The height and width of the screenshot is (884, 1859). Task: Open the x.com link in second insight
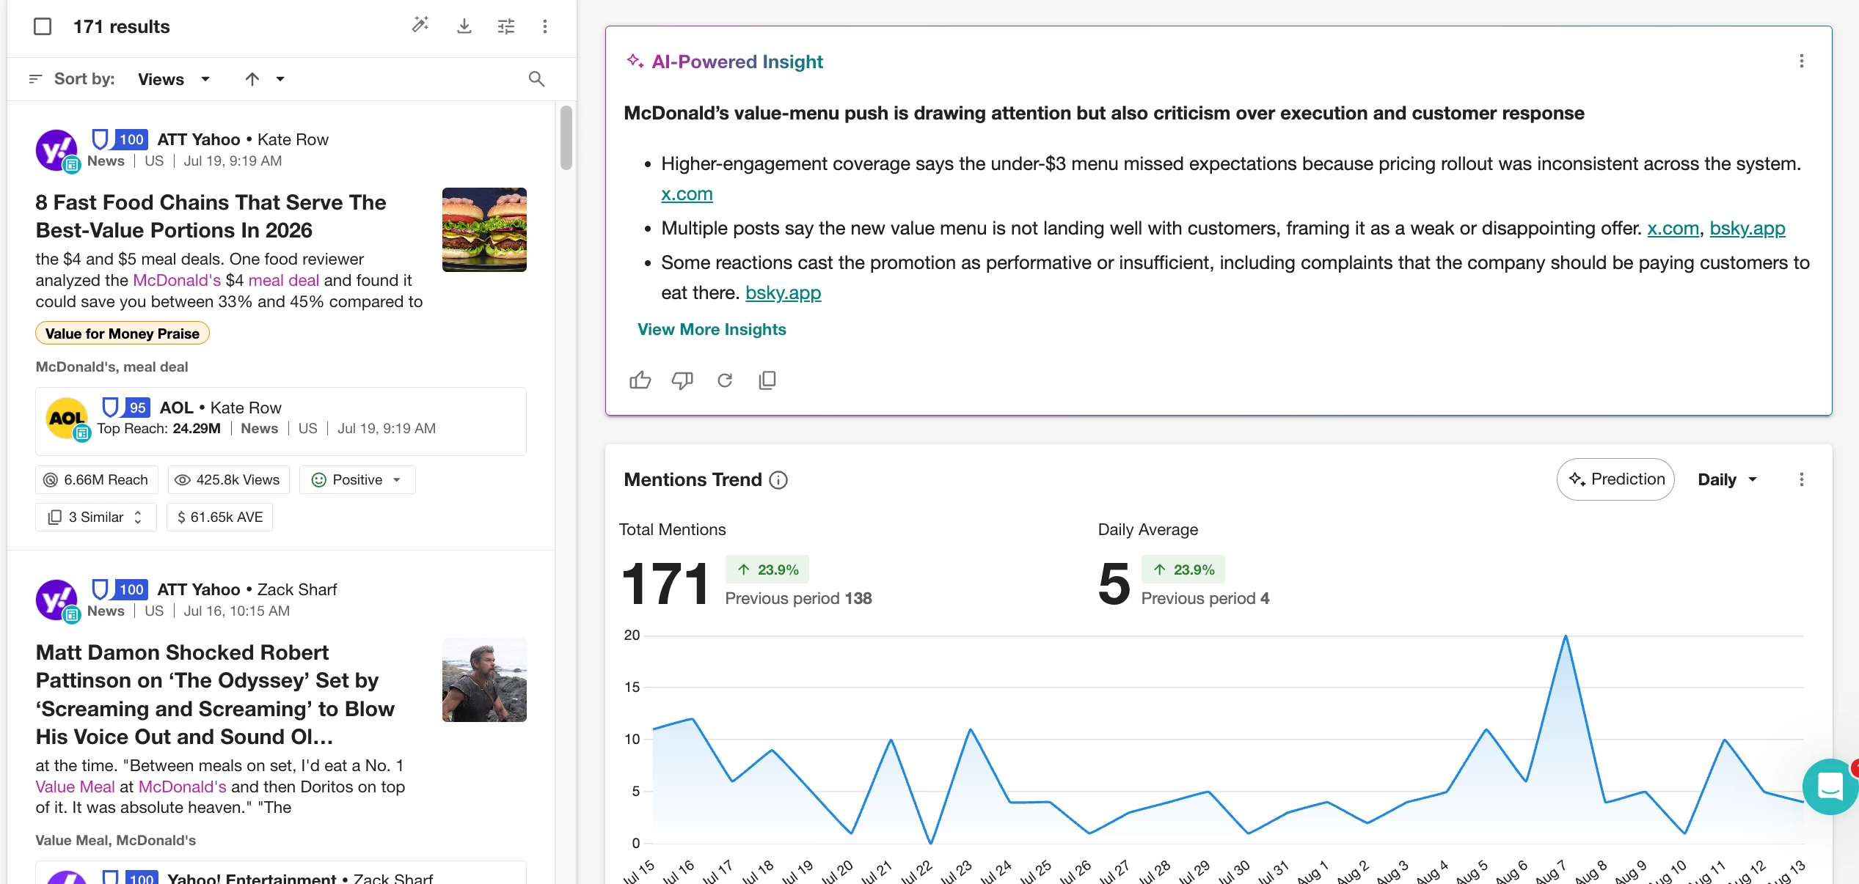1673,229
